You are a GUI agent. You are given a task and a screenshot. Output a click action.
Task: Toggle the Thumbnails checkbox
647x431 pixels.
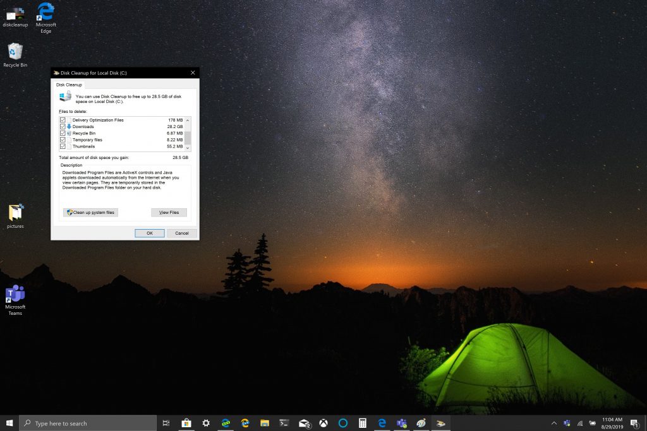[63, 146]
